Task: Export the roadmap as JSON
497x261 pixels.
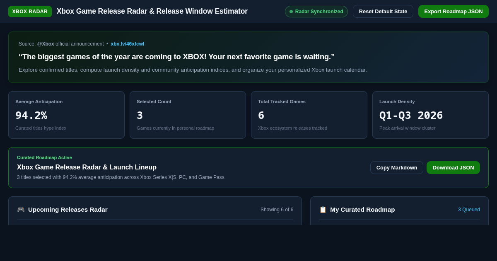Action: click(x=454, y=12)
